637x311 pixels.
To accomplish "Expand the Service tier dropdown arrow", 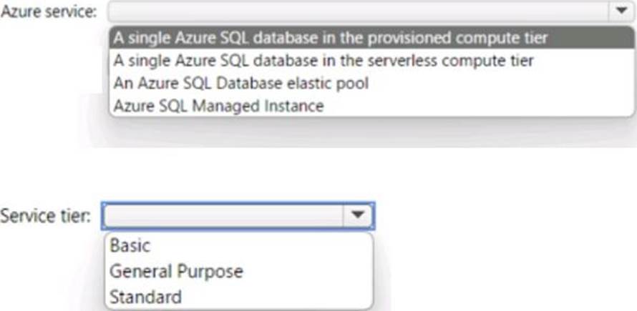I will point(357,216).
